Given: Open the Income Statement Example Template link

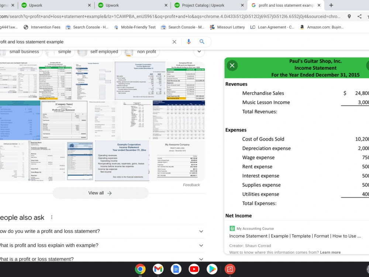Looking at the screenshot, I should pos(295,236).
